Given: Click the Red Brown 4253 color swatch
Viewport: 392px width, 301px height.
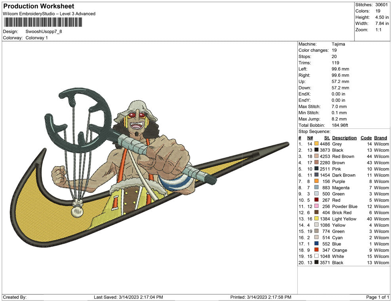Looking at the screenshot, I should click(x=316, y=156).
